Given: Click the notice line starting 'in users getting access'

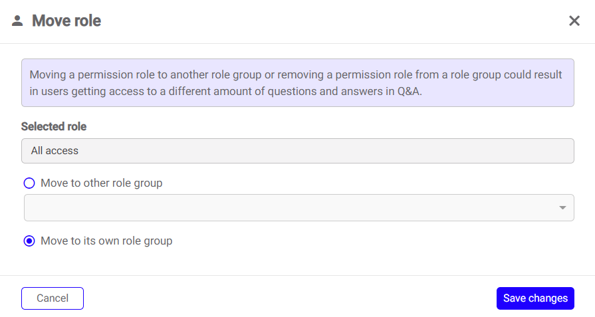Looking at the screenshot, I should [x=226, y=92].
